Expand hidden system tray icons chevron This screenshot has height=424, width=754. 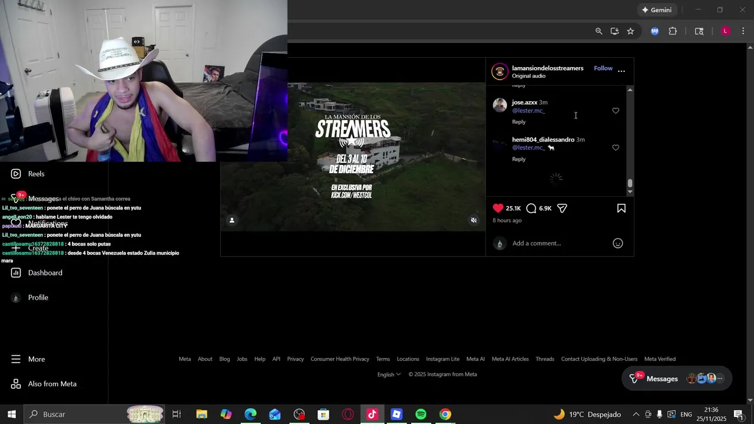[x=636, y=414]
